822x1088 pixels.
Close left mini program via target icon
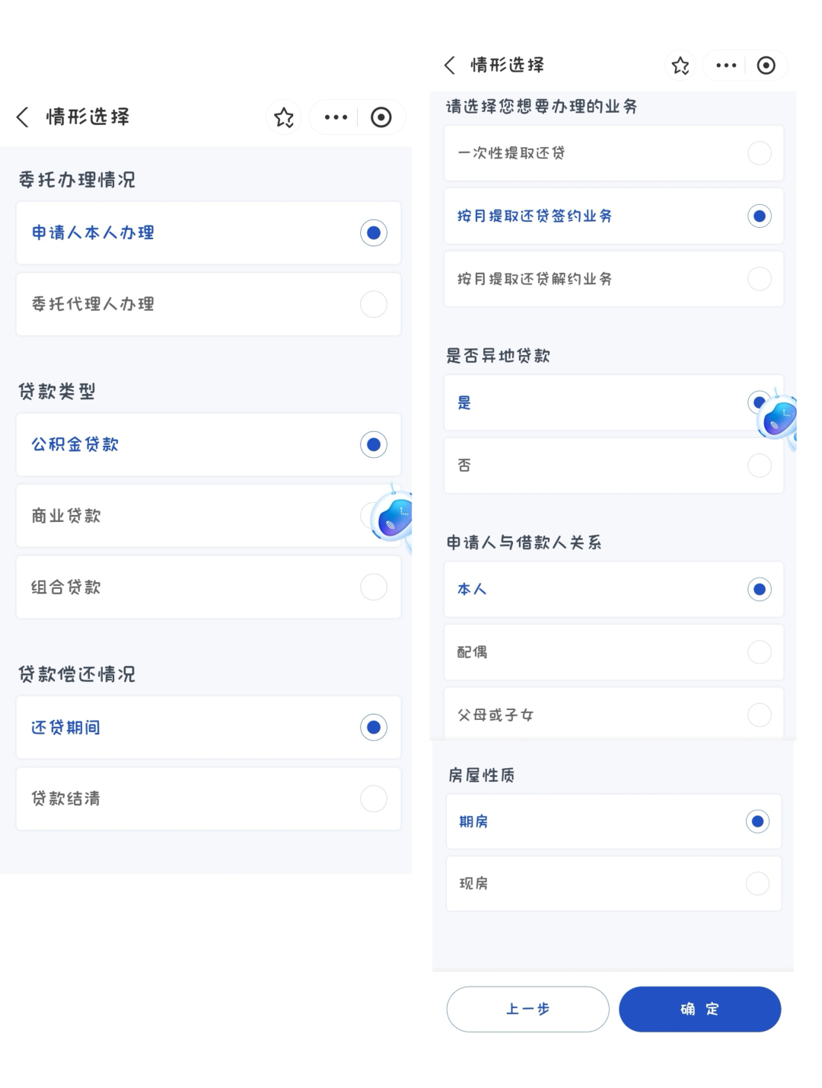click(381, 117)
